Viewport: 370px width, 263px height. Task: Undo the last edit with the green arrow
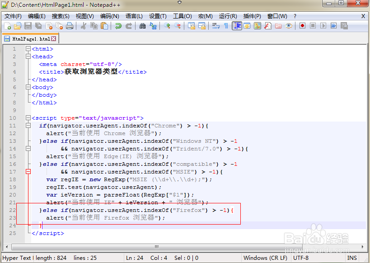[x=118, y=26]
